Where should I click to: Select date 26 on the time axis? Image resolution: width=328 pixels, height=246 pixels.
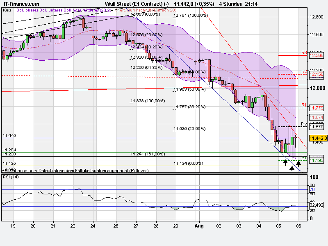(116, 226)
